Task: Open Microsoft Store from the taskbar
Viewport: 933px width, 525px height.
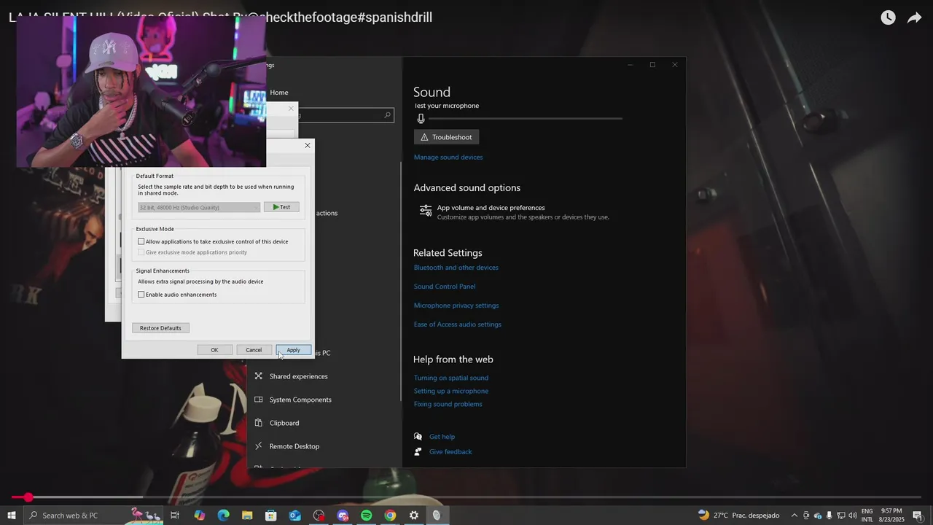Action: [271, 516]
